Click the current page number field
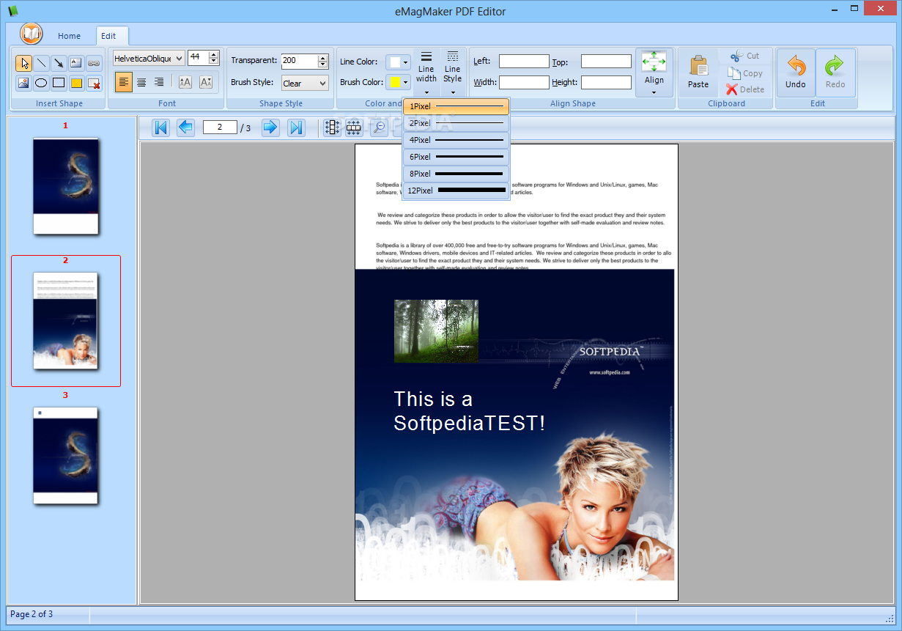 220,128
